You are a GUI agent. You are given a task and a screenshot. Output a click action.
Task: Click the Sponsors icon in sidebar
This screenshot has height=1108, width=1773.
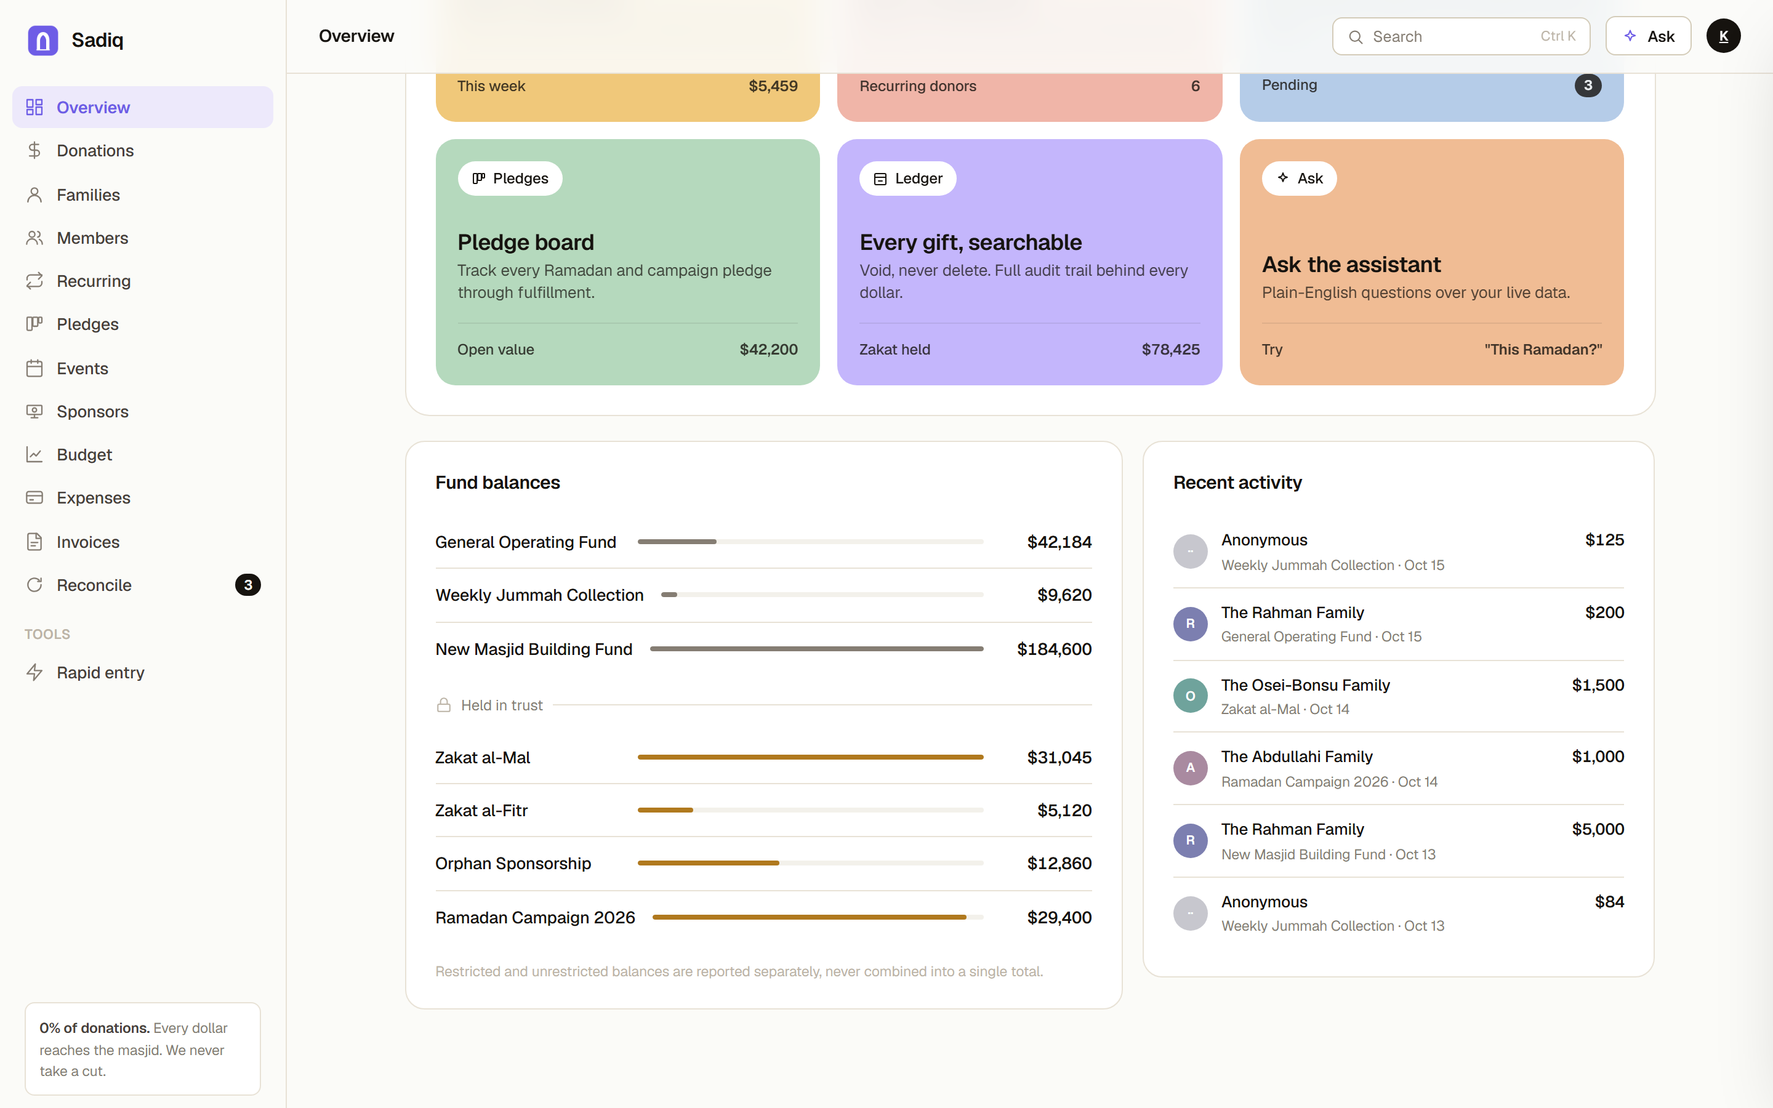[34, 411]
